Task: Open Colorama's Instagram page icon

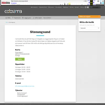Action: click(86, 7)
